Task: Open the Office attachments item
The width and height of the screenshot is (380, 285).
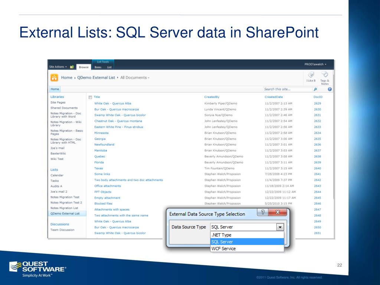Action: [108, 186]
